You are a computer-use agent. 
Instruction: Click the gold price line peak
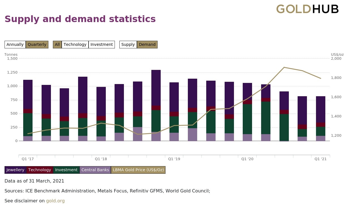click(284, 67)
